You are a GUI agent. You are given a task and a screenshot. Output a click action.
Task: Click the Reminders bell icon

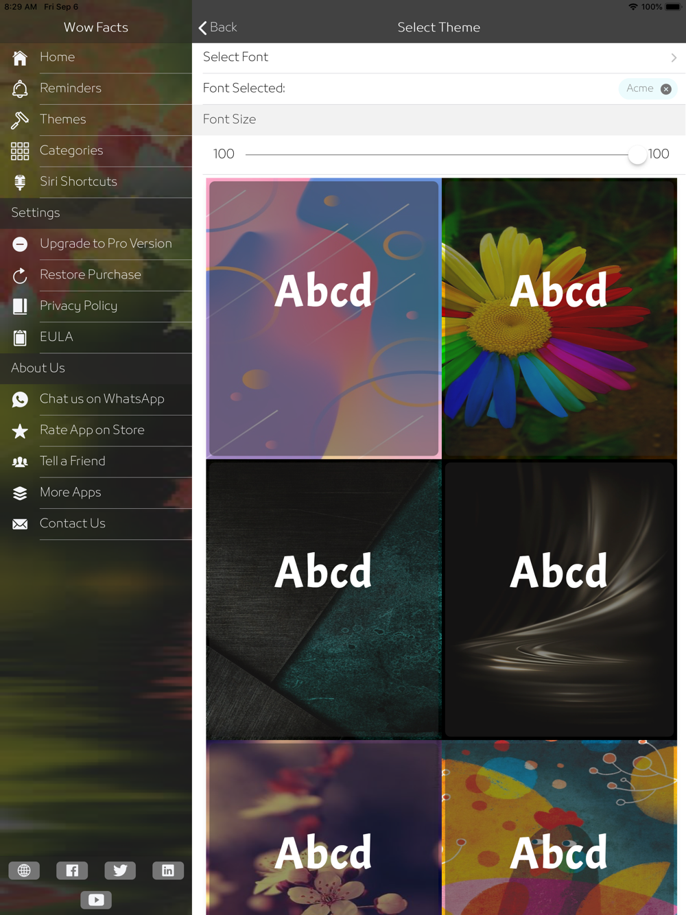pos(20,88)
